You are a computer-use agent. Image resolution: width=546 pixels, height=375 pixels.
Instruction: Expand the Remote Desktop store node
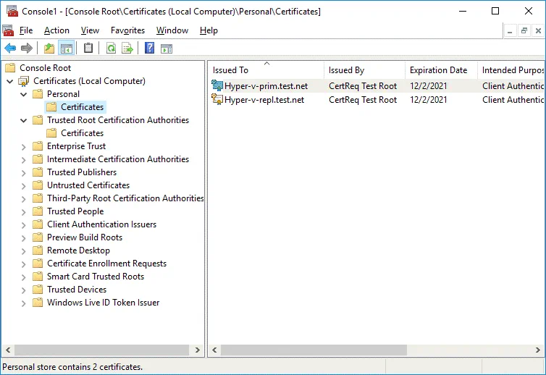tap(24, 250)
